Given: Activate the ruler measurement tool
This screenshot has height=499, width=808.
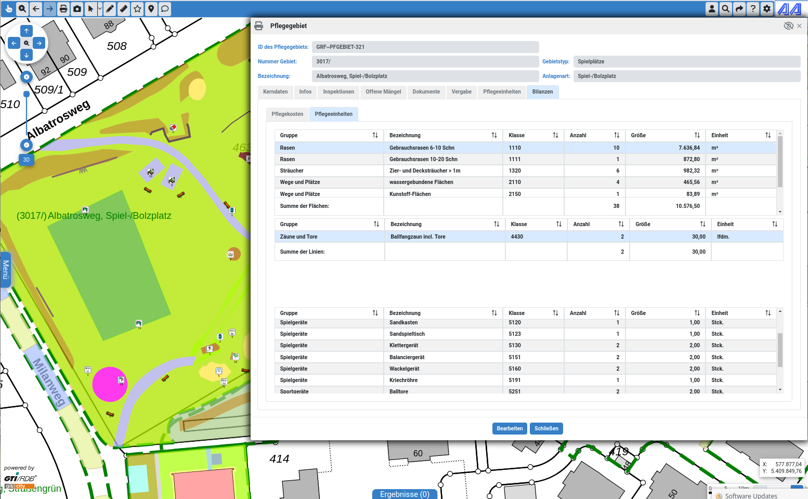Looking at the screenshot, I should point(124,9).
